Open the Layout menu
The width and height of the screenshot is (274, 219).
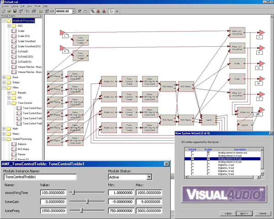click(x=15, y=6)
